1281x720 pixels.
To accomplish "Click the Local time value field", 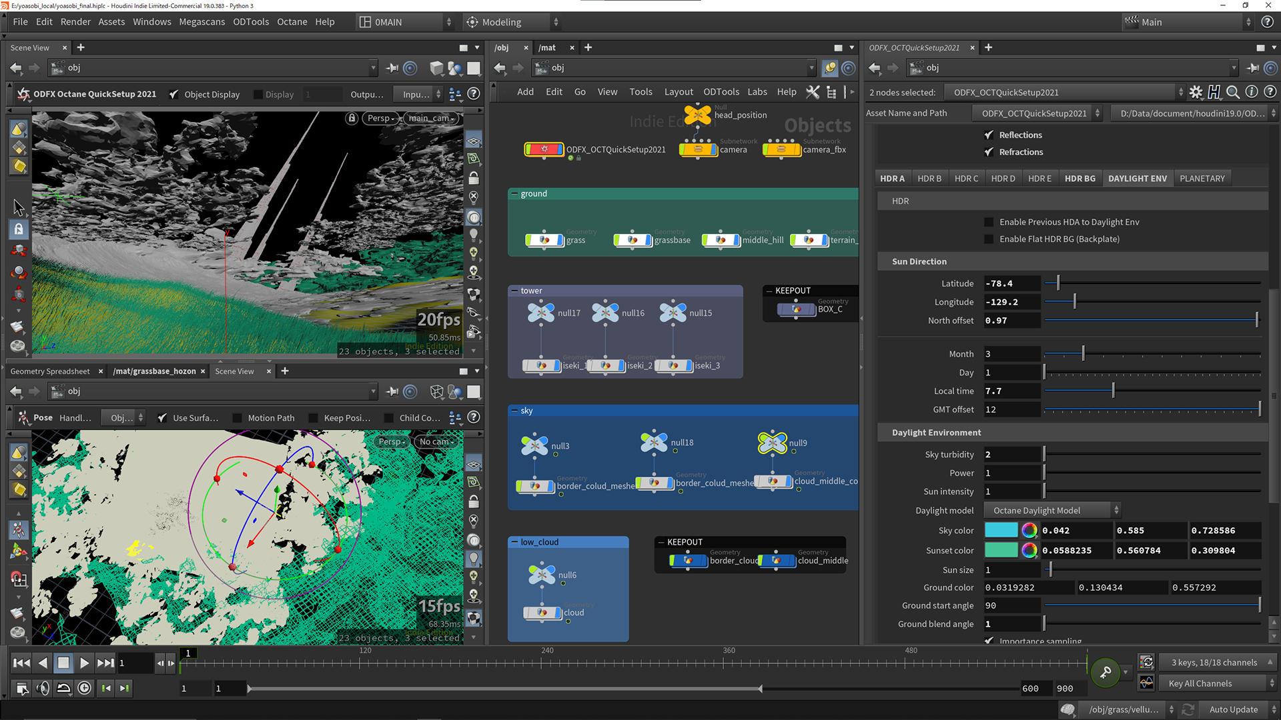I will click(1012, 391).
